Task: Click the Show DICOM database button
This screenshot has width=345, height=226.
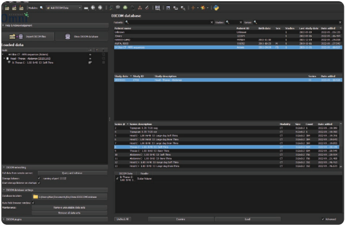Action: point(82,36)
